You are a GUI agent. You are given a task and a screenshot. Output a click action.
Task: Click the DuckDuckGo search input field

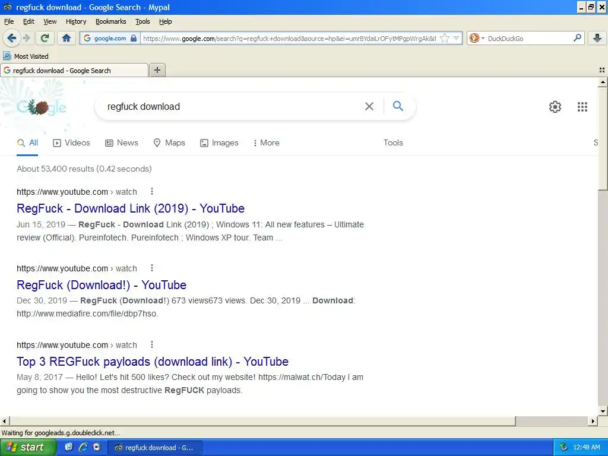[x=529, y=38]
